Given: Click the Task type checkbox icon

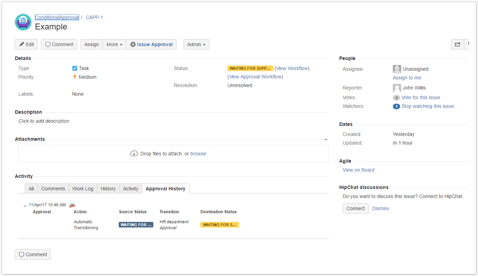Looking at the screenshot, I should point(75,68).
